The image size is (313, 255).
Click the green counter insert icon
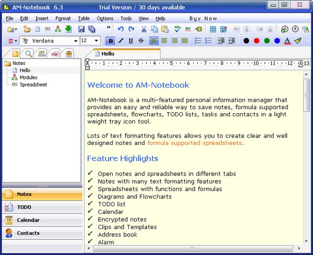pos(198,29)
